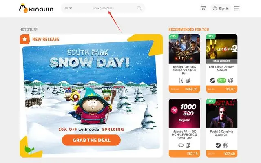Open the shopping cart icon
The image size is (261, 163).
(x=203, y=8)
